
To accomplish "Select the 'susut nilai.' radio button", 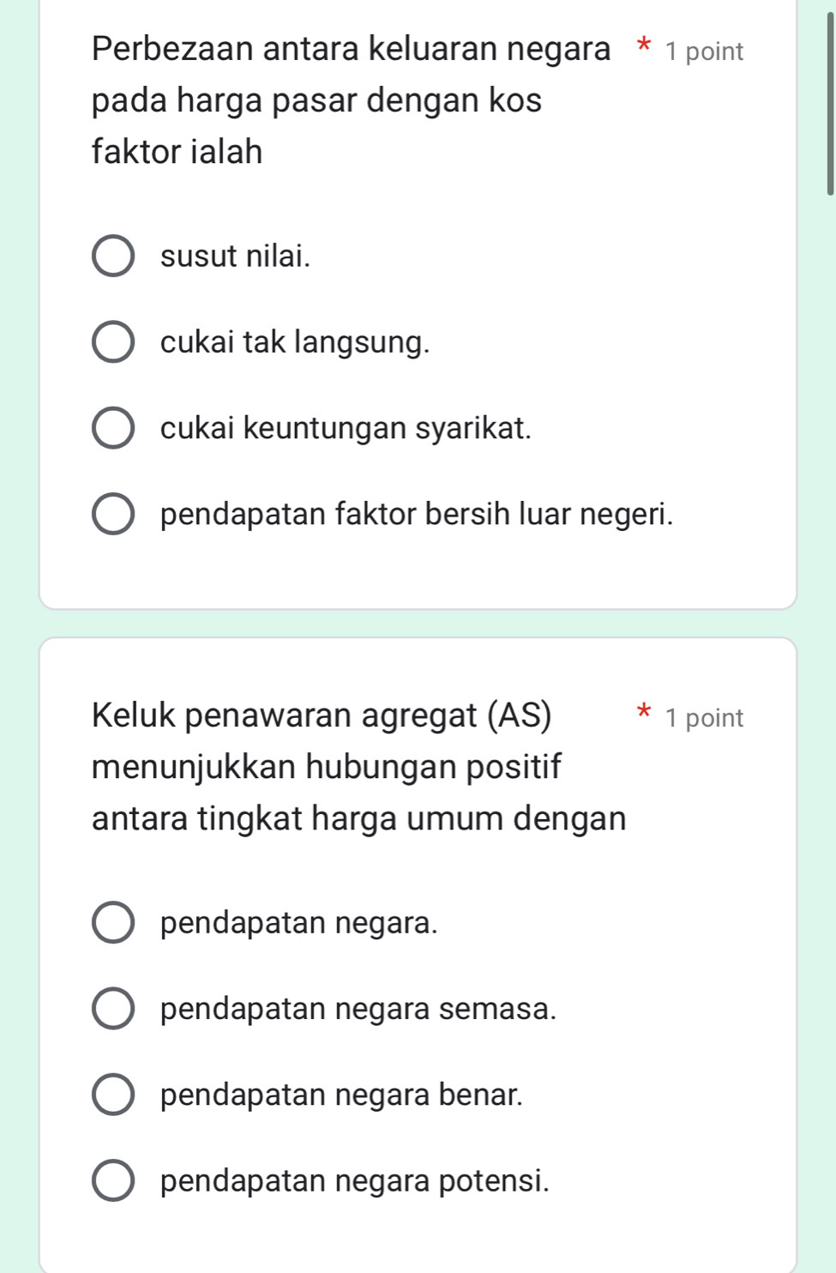I will click(x=112, y=256).
